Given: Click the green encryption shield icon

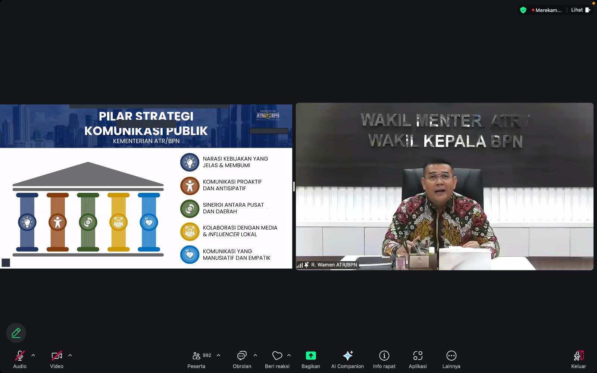Looking at the screenshot, I should [x=523, y=10].
